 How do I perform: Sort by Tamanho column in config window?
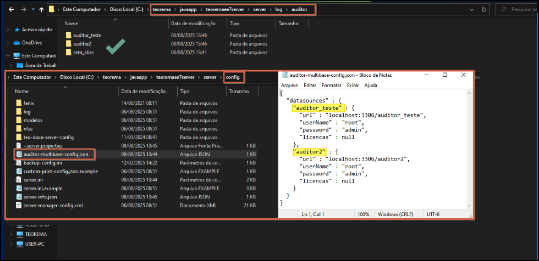[x=239, y=92]
